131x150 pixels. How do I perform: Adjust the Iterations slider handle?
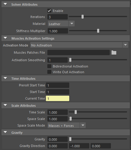(82, 17)
